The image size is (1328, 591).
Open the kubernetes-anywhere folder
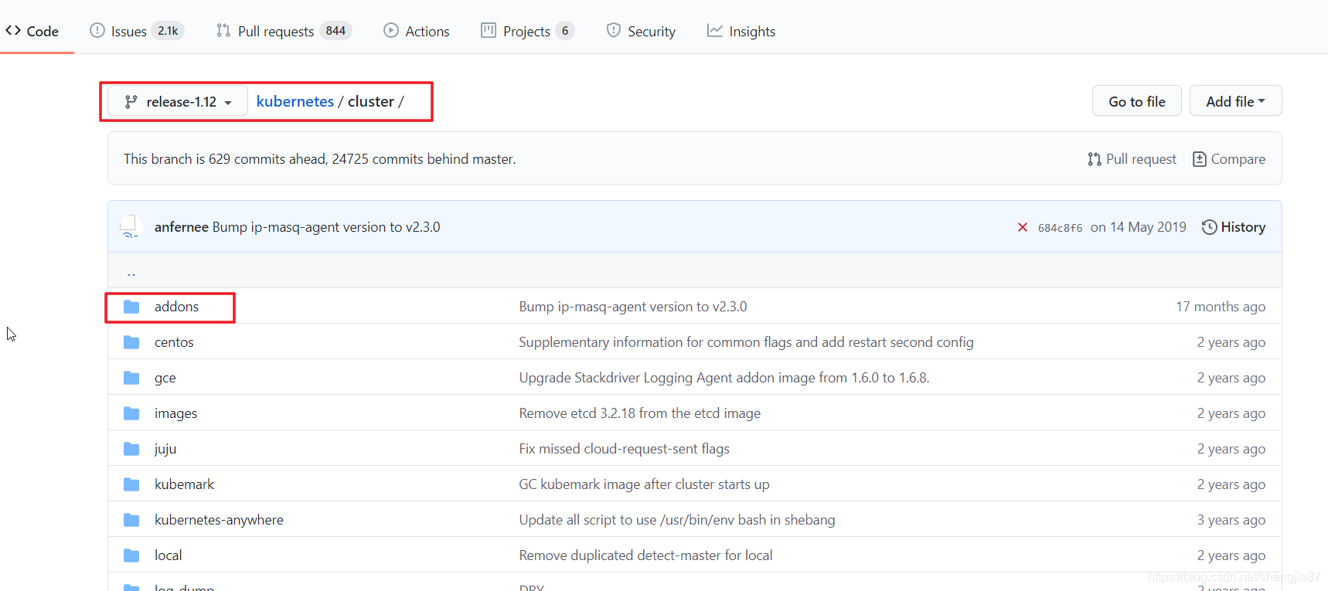click(x=219, y=519)
